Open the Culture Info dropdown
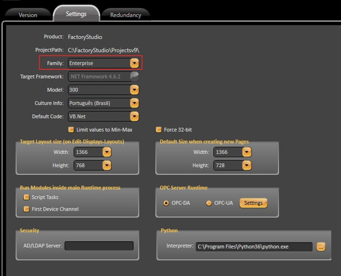The width and height of the screenshot is (341, 276). click(134, 103)
